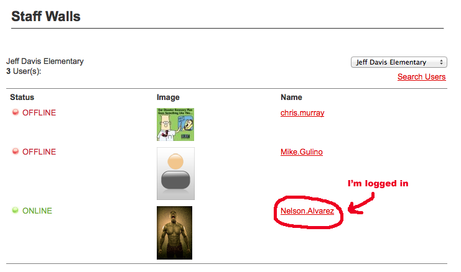461x272 pixels.
Task: Click the OFFLINE text in chris.murray's row
Action: click(39, 112)
